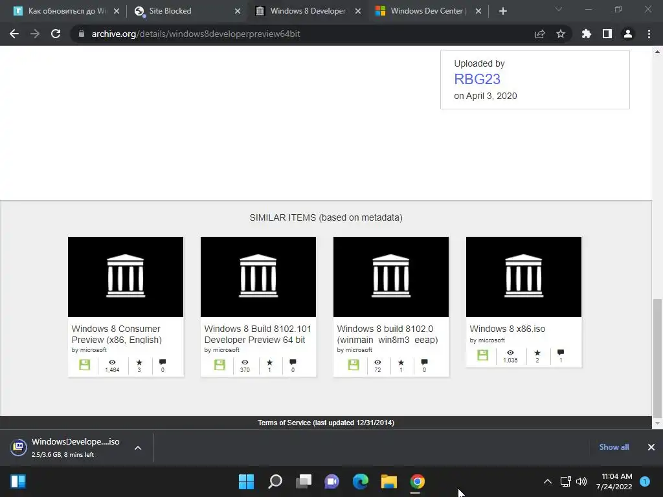The width and height of the screenshot is (663, 497).
Task: Toggle the browser side panel
Action: tap(607, 34)
